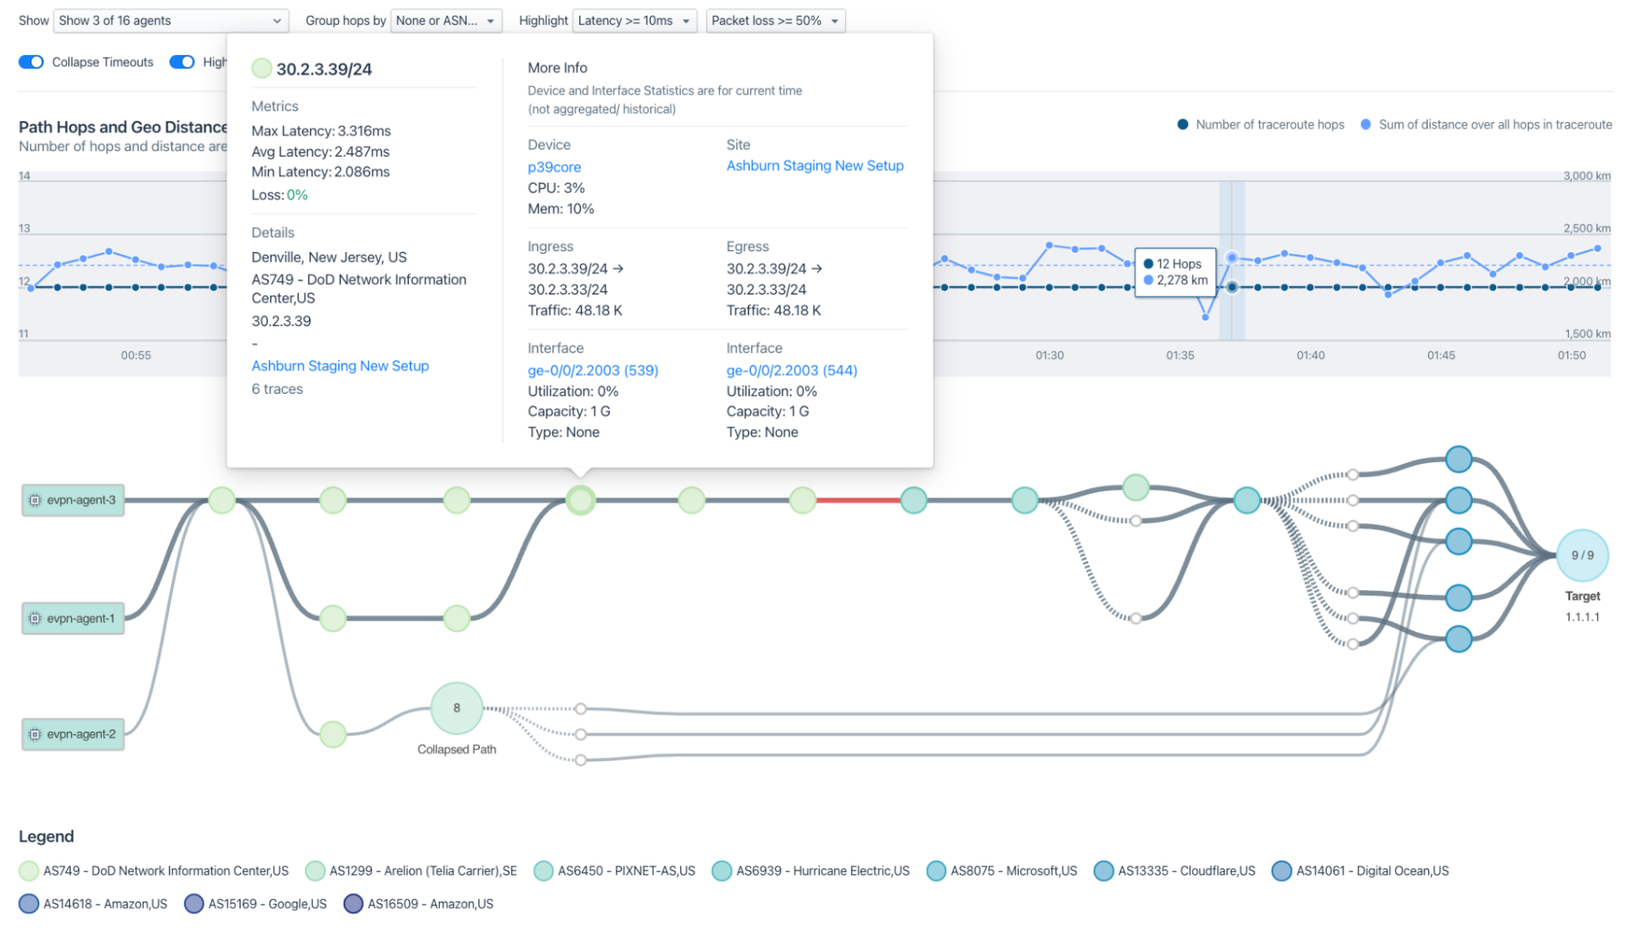This screenshot has height=938, width=1633.
Task: Open the Latency >= 10ms highlight dropdown
Action: [634, 21]
